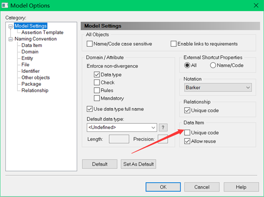Uncheck Allow reuse option
The height and width of the screenshot is (197, 264).
point(187,141)
